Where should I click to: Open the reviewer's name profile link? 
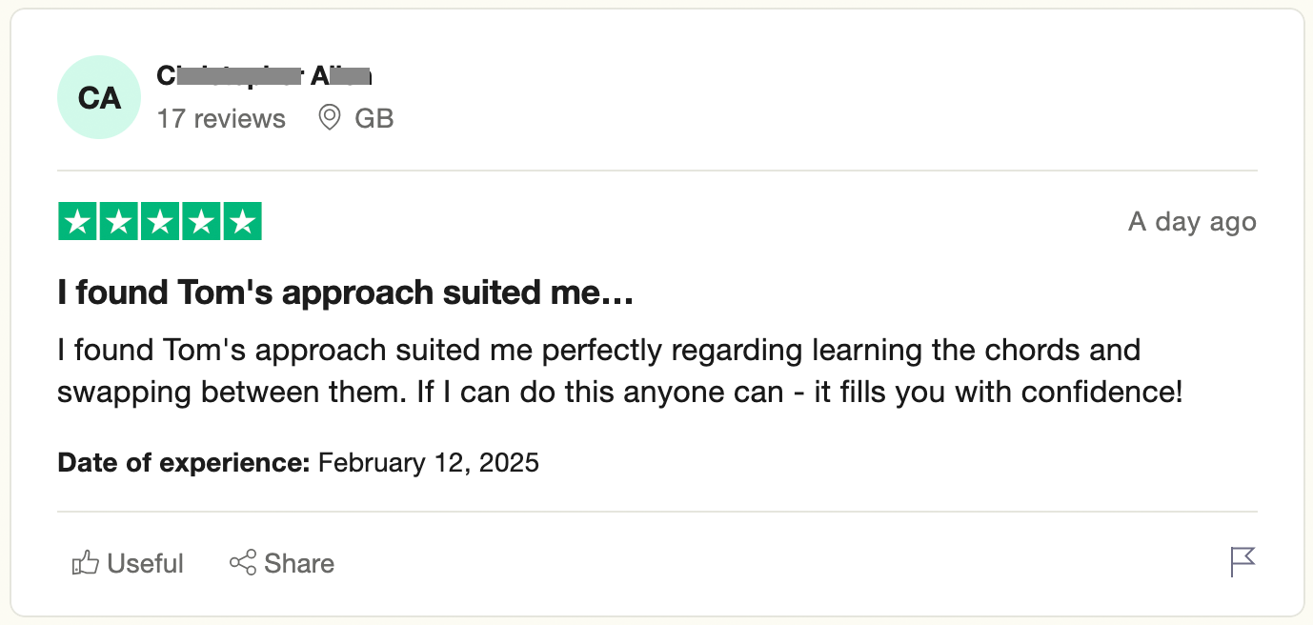[x=264, y=75]
